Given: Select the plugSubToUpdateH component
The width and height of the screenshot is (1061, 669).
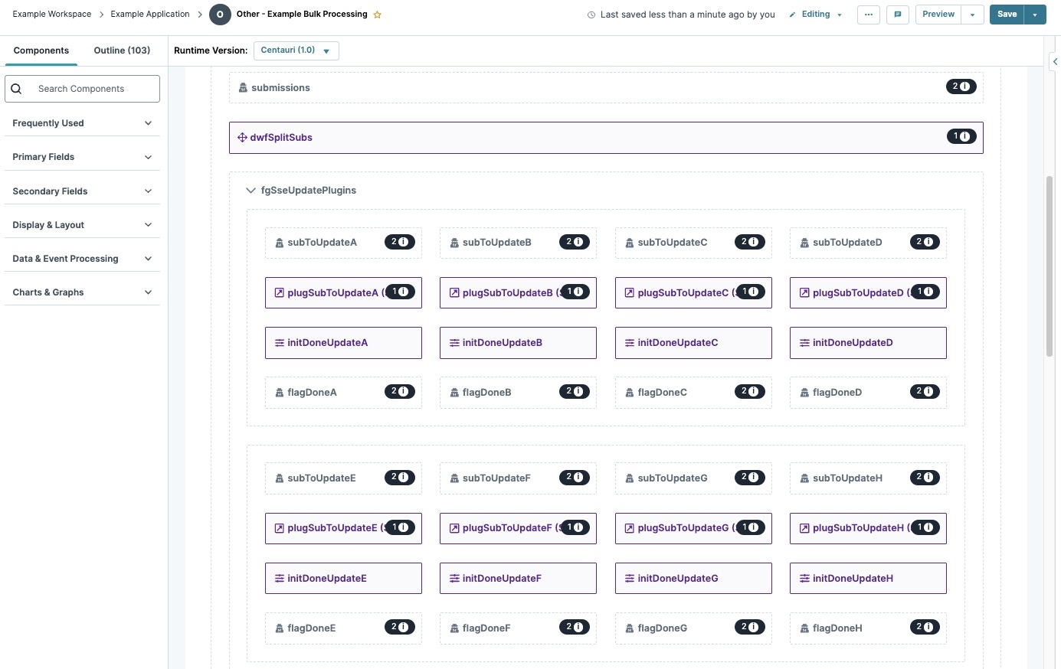Looking at the screenshot, I should pos(868,528).
